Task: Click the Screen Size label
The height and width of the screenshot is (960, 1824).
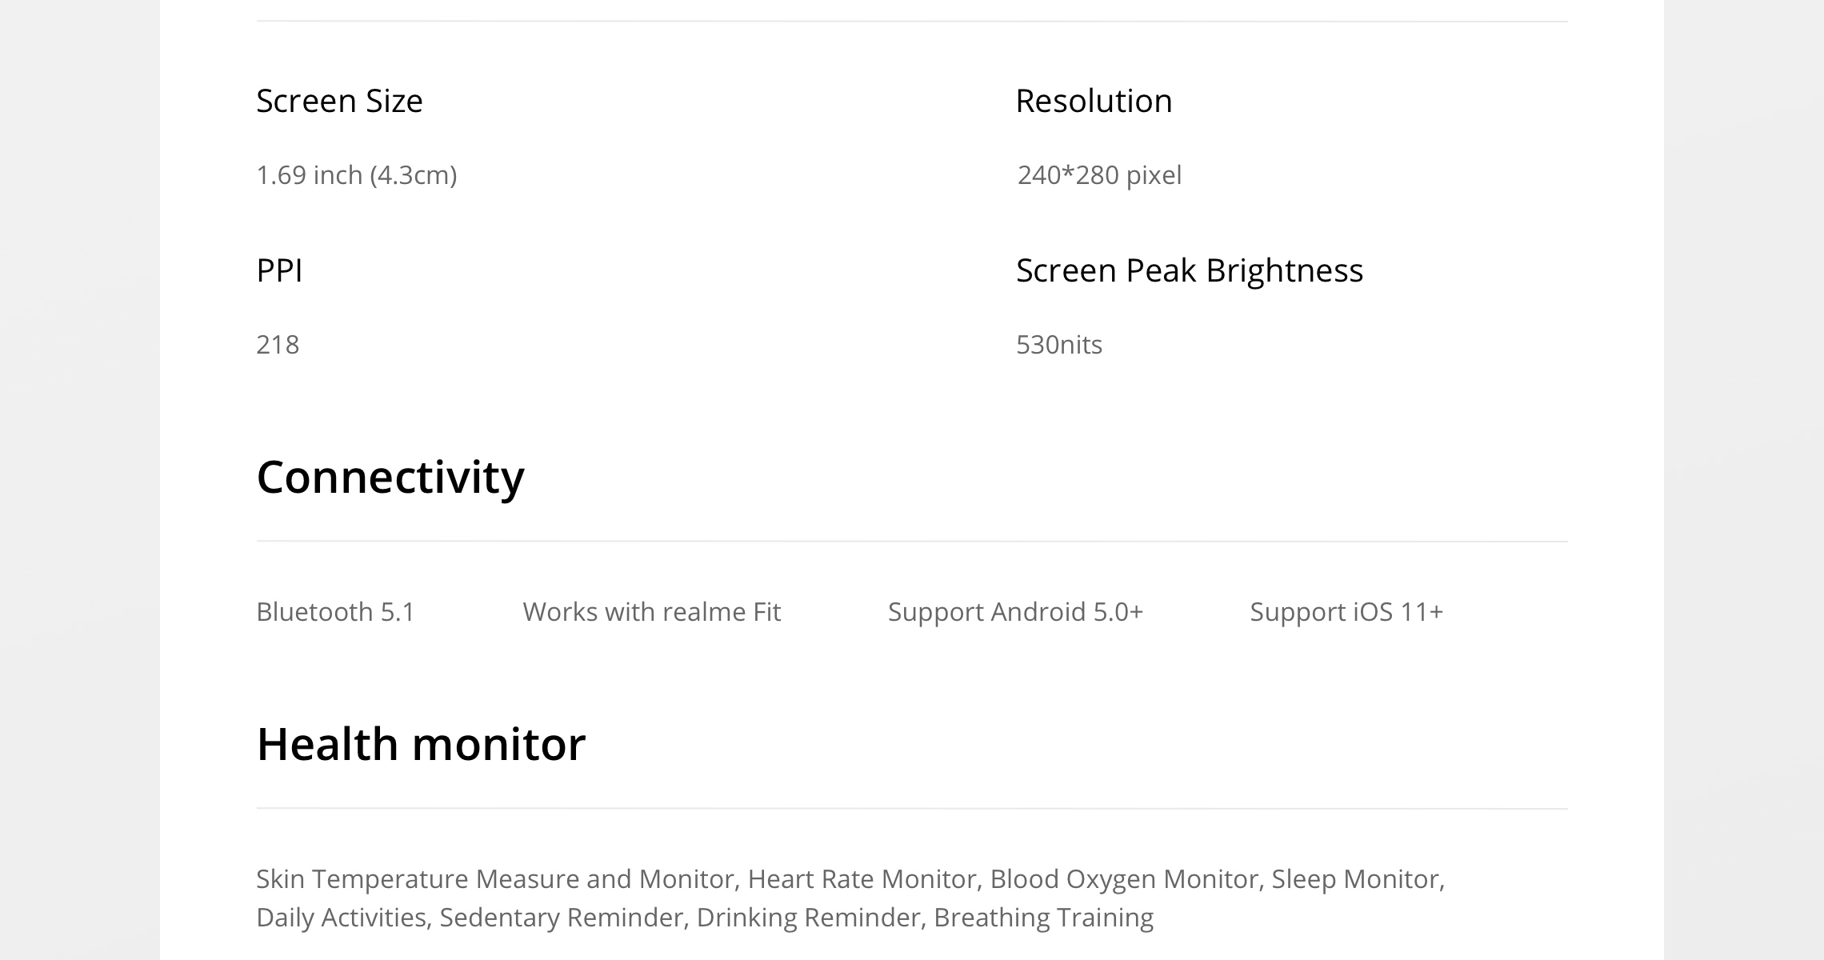Action: [x=339, y=102]
